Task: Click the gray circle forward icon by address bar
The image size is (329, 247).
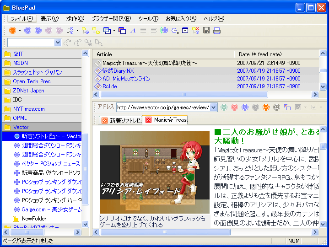Action: click(x=256, y=107)
